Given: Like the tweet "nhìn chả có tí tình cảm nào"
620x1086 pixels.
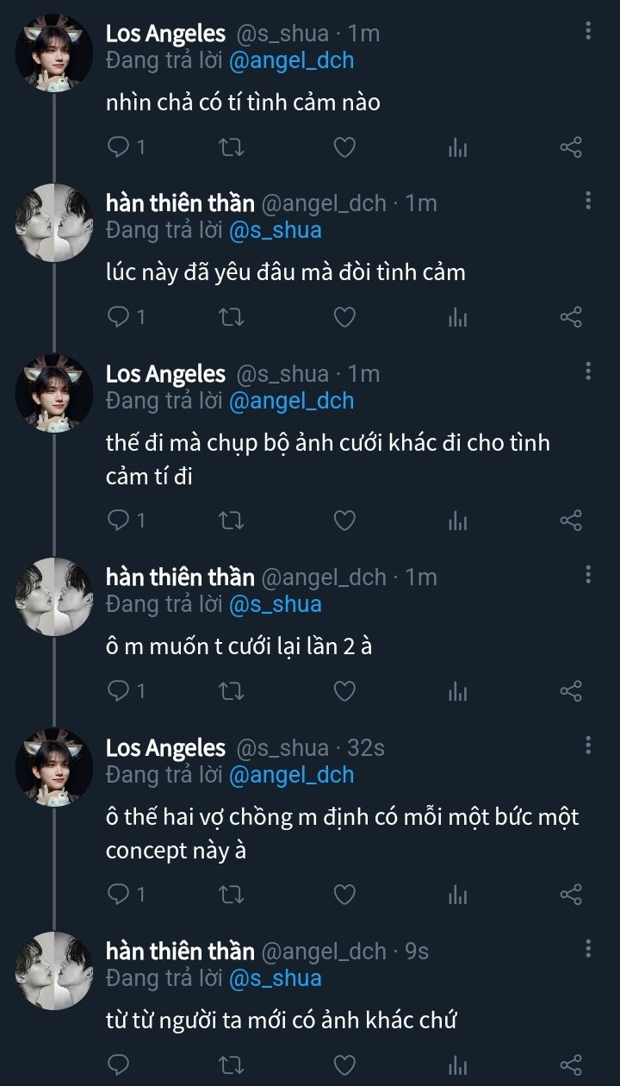Looking at the screenshot, I should click(344, 147).
